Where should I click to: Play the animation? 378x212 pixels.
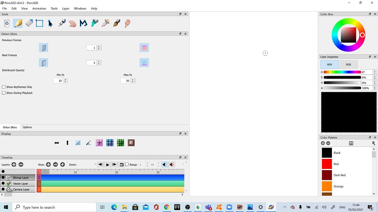[x=107, y=164]
